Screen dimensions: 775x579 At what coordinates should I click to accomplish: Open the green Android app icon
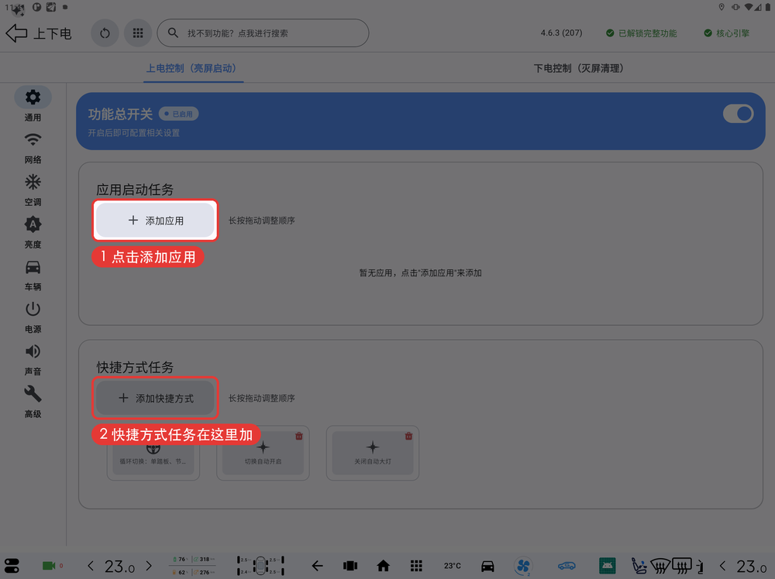point(607,566)
